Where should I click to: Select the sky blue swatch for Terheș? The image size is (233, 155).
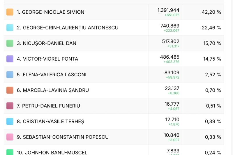pyautogui.click(x=10, y=121)
